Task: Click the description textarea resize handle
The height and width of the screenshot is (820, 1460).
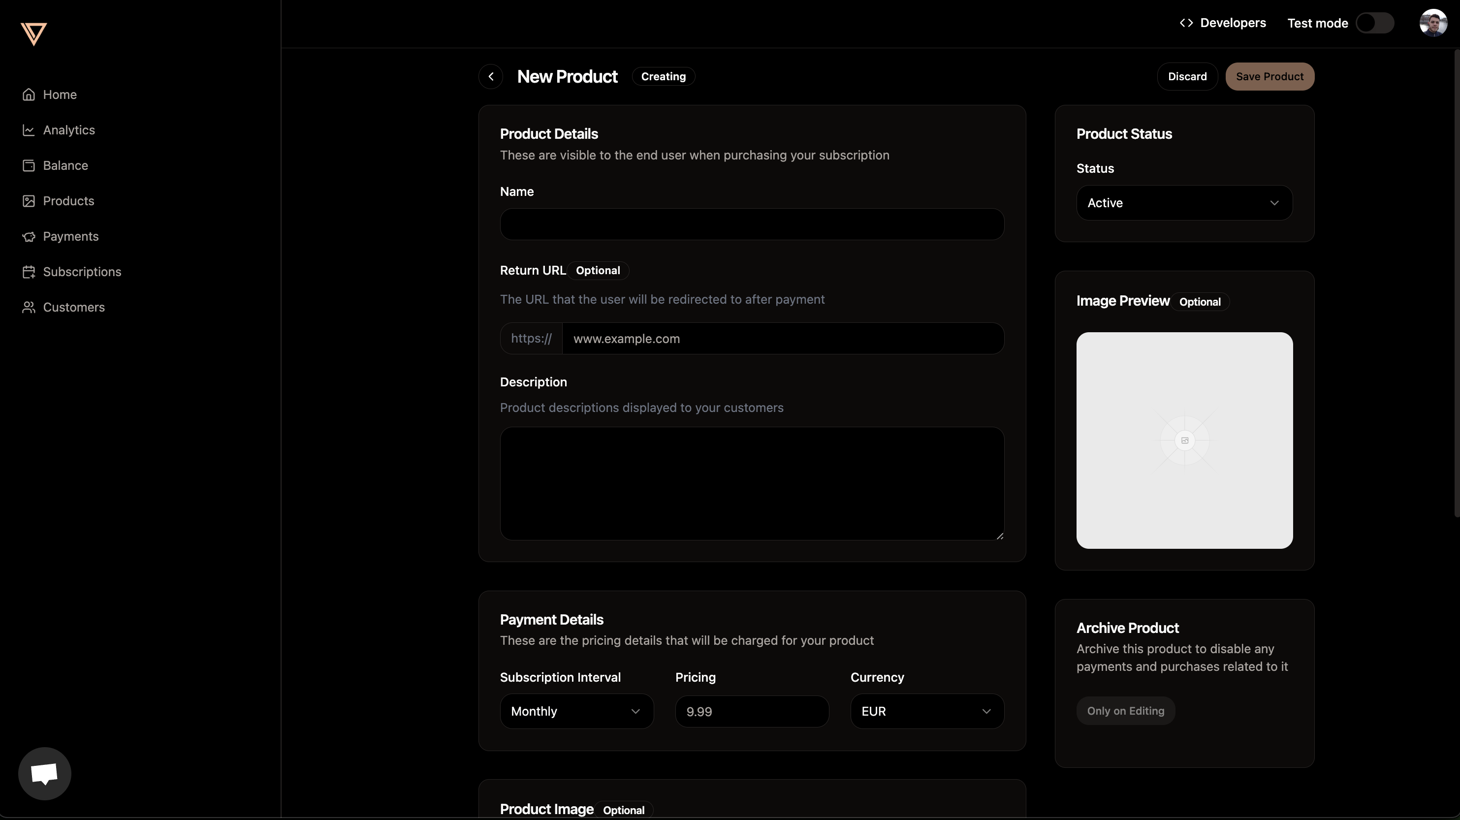Action: tap(999, 536)
